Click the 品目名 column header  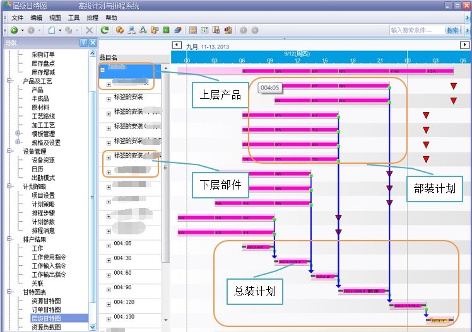pos(134,57)
